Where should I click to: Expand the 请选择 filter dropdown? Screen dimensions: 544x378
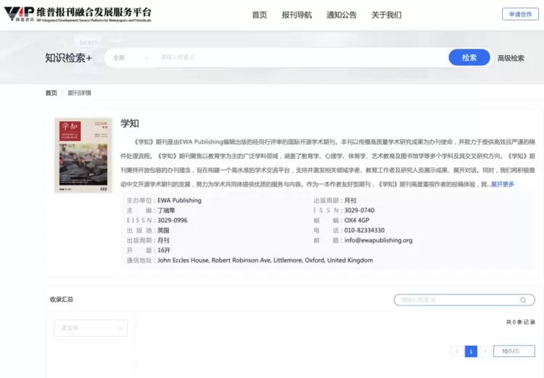[x=91, y=328]
